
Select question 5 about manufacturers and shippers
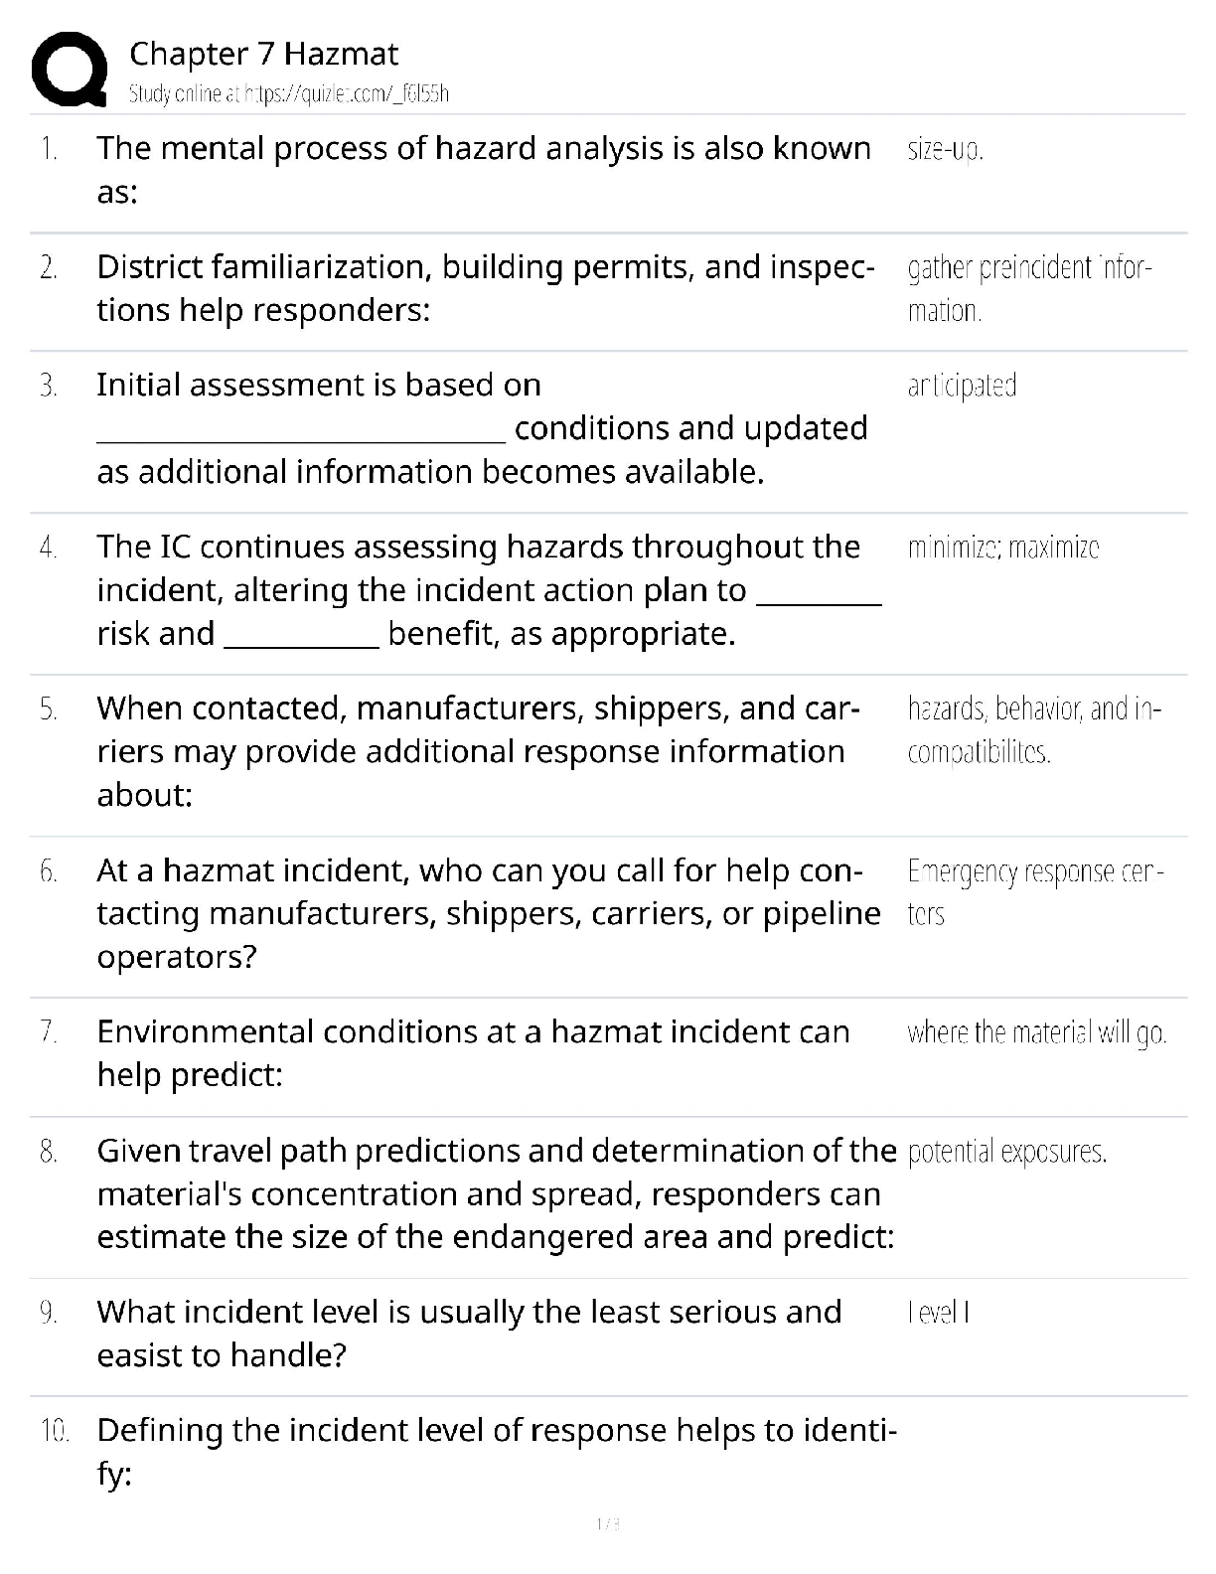tap(477, 751)
